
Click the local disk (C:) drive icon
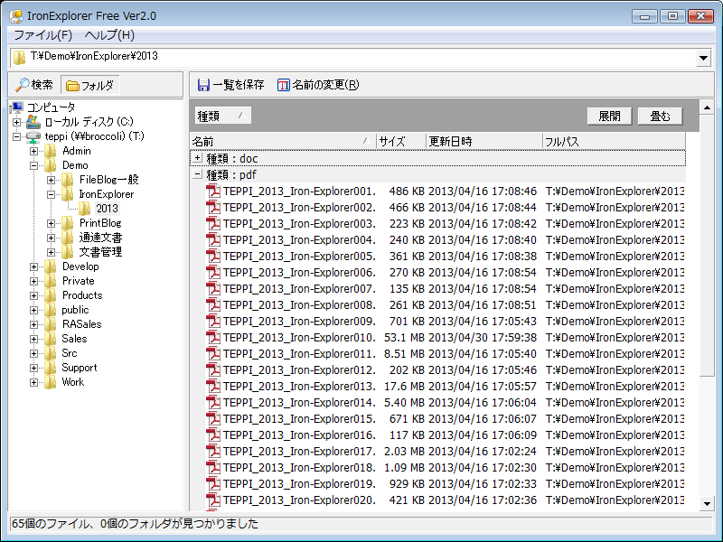(33, 122)
